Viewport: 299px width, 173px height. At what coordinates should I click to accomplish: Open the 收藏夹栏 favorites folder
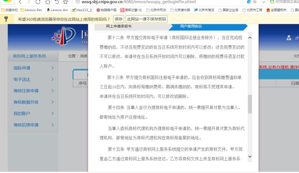pos(9,10)
